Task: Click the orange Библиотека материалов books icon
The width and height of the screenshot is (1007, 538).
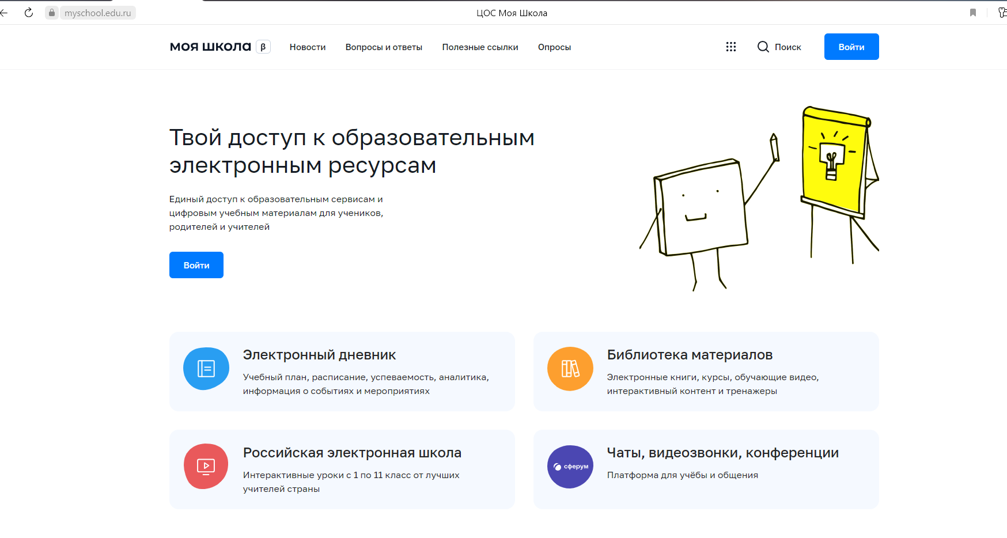Action: coord(570,369)
